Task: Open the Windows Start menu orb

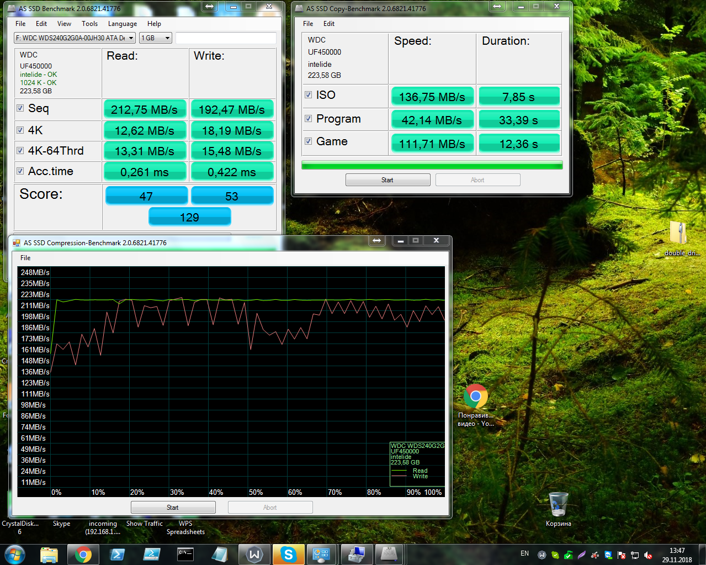Action: 15,554
